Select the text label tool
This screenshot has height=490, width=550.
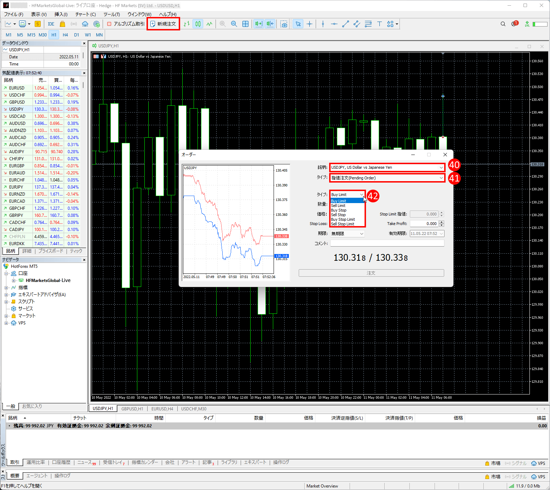point(379,24)
